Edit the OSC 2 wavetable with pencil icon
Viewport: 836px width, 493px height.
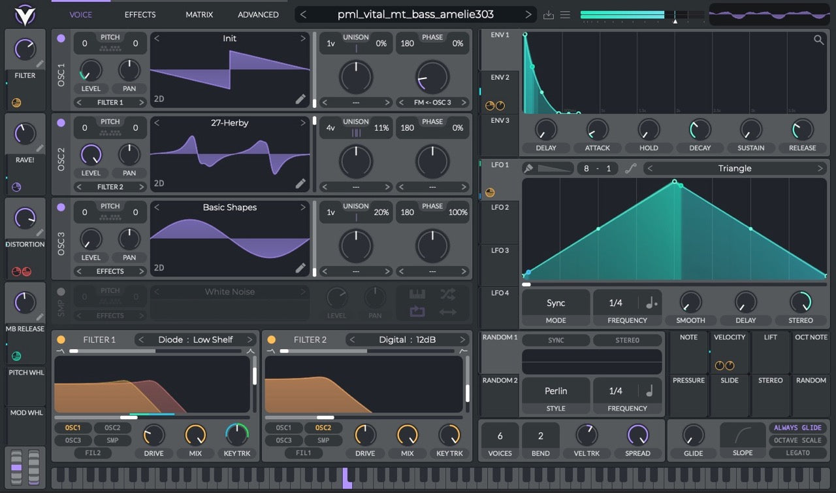pyautogui.click(x=300, y=184)
